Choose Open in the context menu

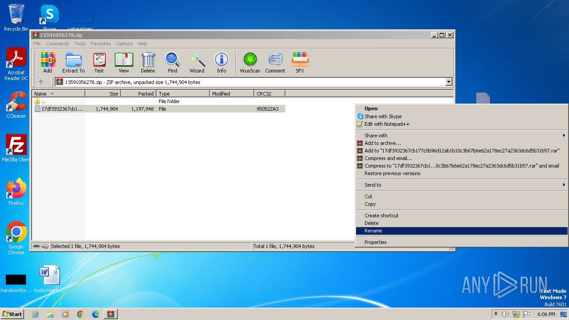coord(462,108)
